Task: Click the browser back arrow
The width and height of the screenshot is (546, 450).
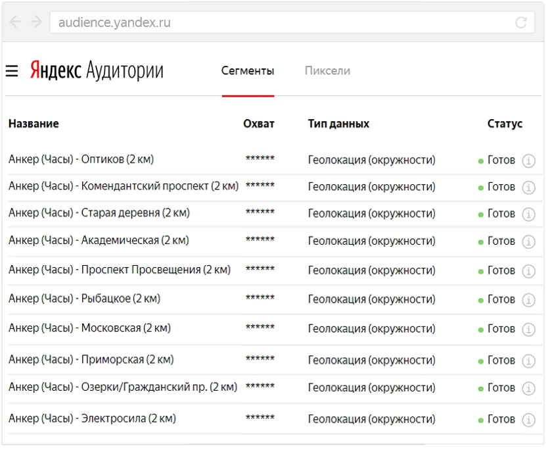Action: pos(15,22)
